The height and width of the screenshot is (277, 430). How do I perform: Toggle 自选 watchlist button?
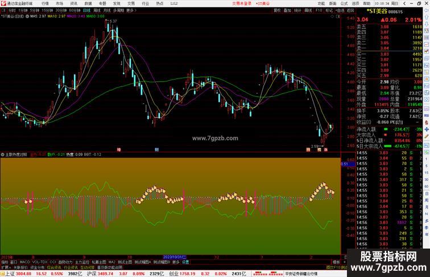click(x=340, y=10)
